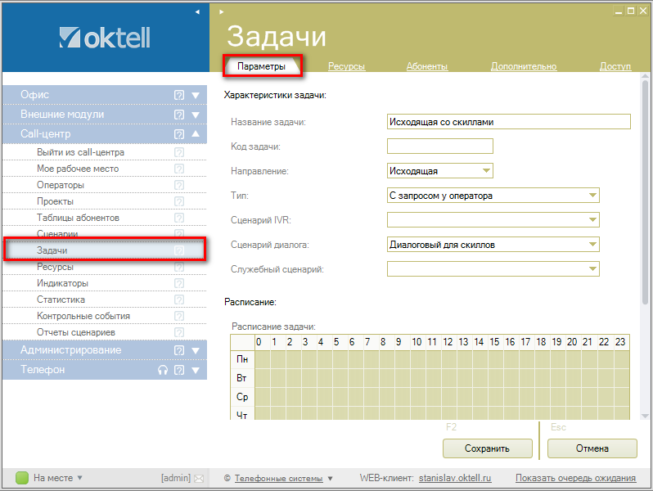Viewport: 653px width, 491px height.
Task: Click the green status icon На месте
Action: (22, 478)
